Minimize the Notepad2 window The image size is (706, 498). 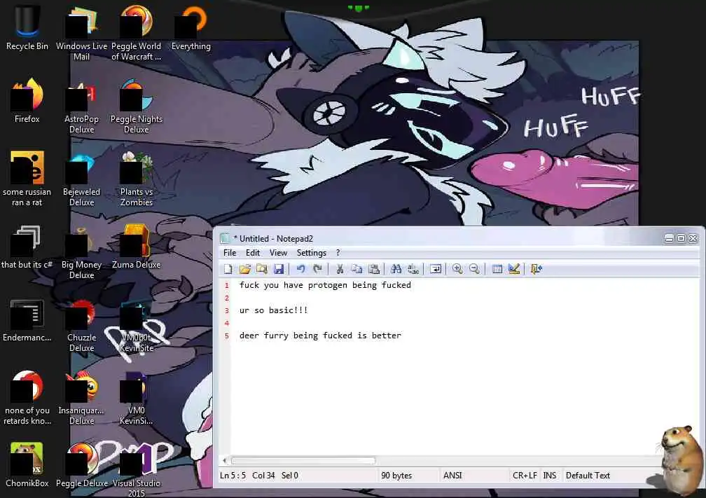(669, 238)
